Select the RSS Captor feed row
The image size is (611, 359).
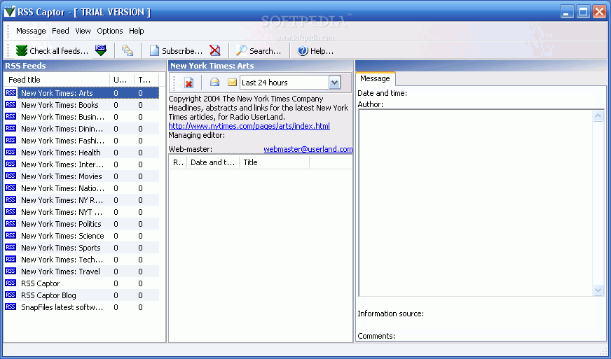(x=82, y=283)
